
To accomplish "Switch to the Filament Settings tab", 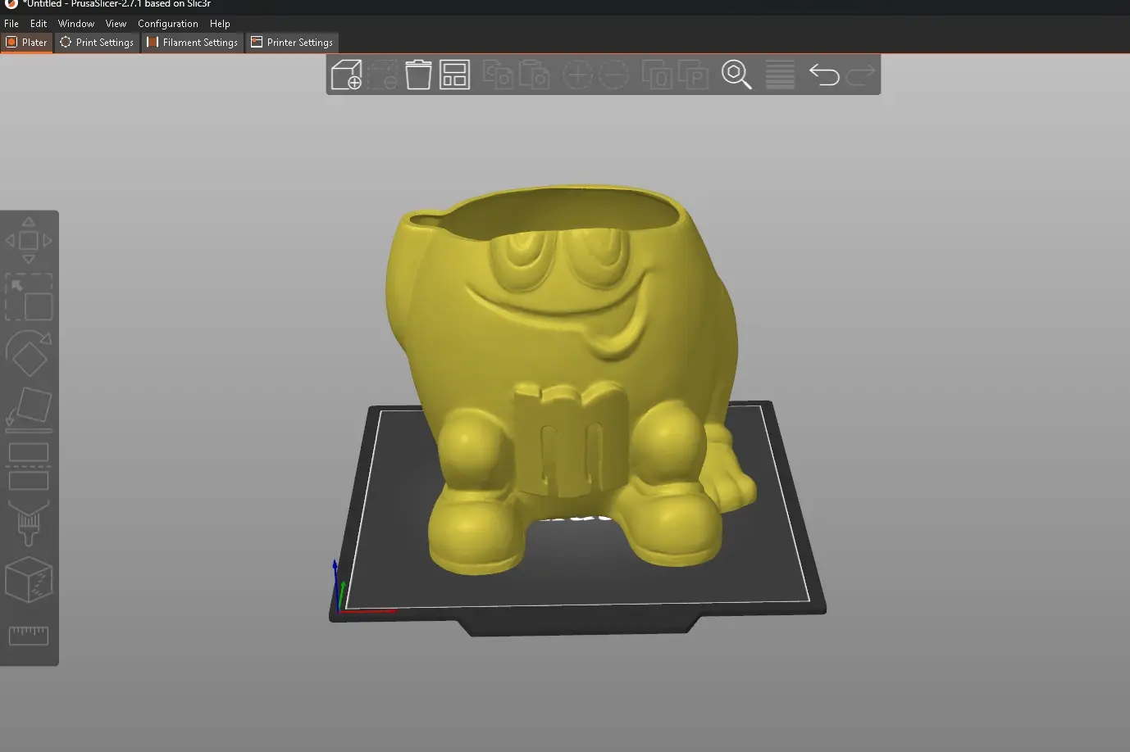I will pos(193,43).
